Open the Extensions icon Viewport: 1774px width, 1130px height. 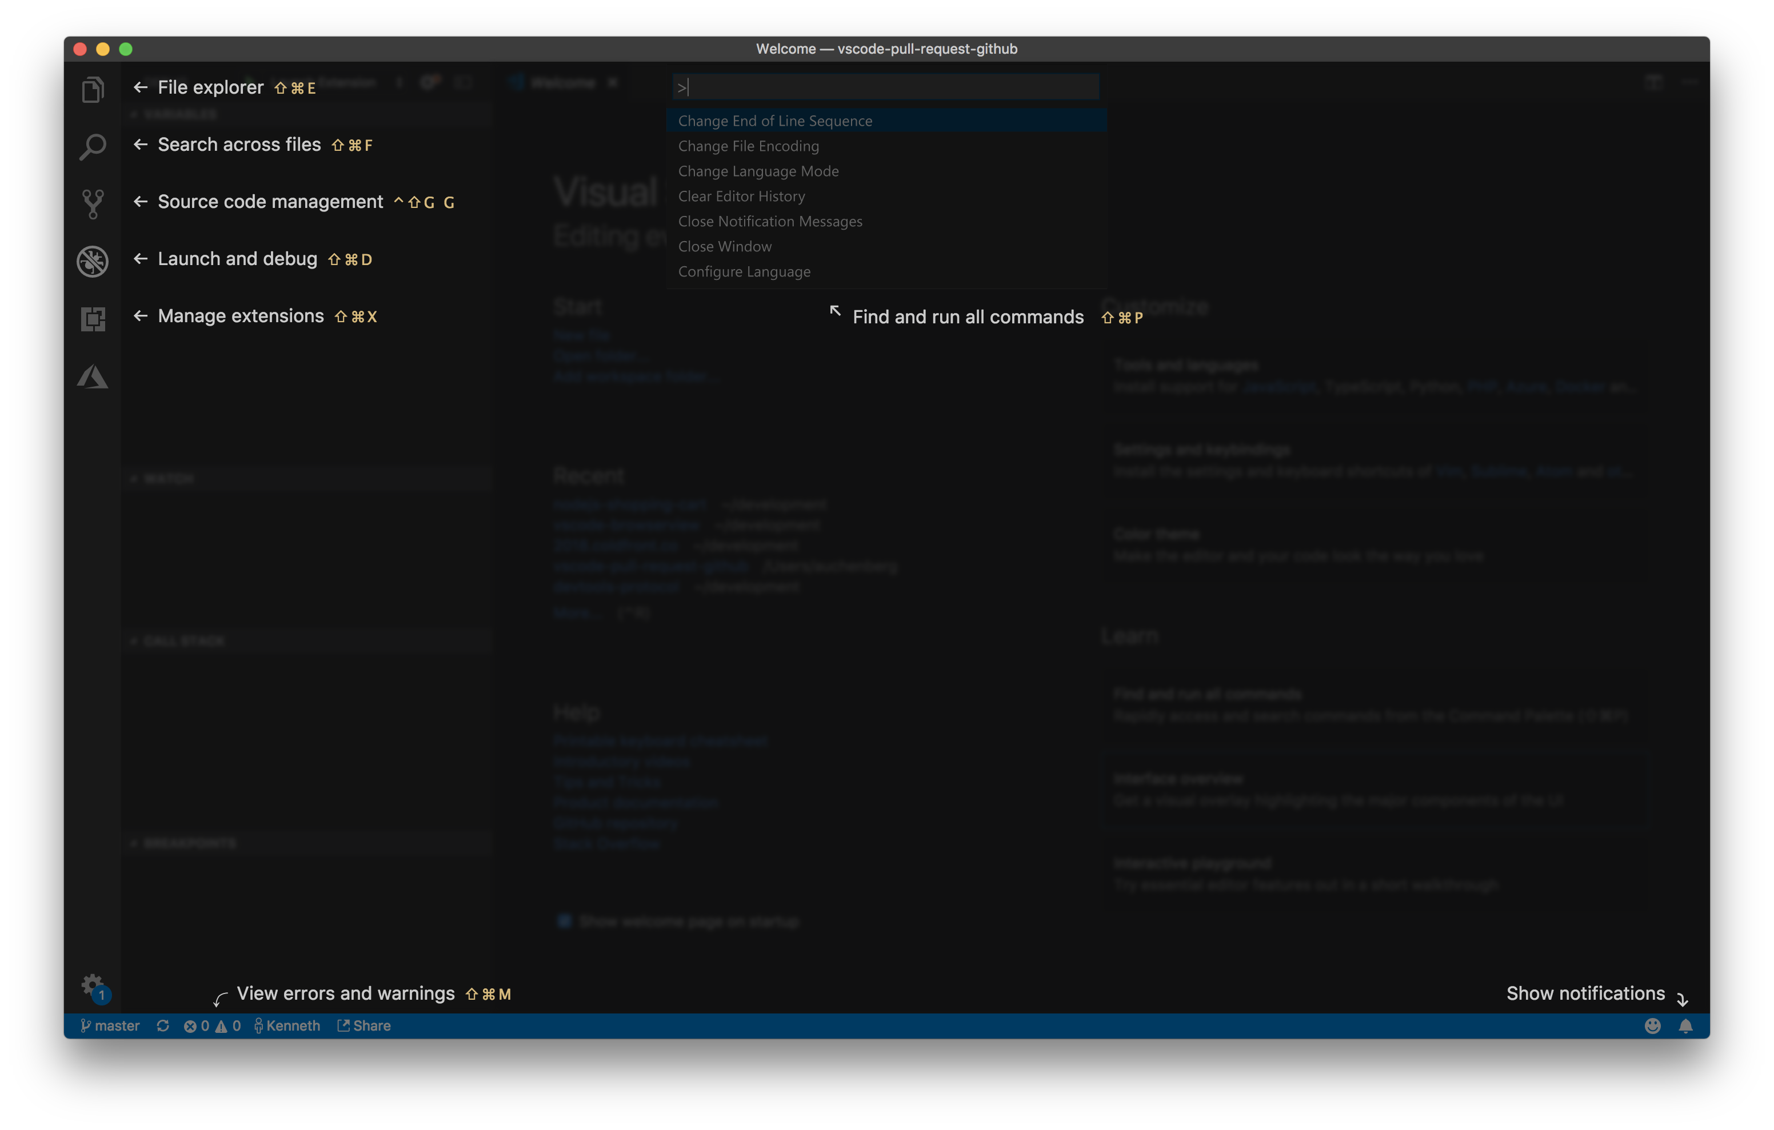pyautogui.click(x=92, y=319)
